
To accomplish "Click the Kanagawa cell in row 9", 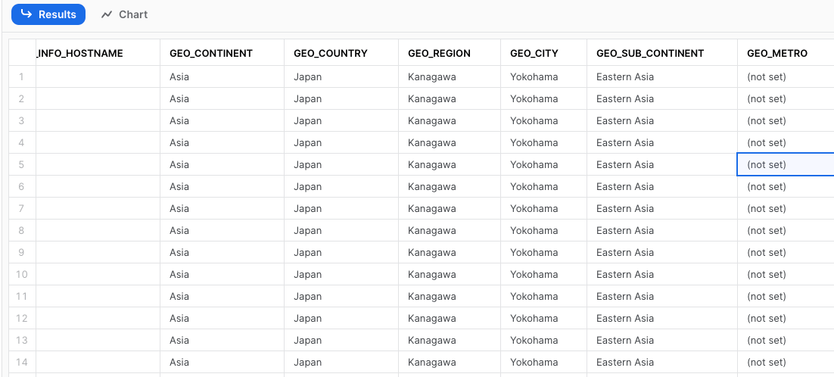I will [450, 253].
